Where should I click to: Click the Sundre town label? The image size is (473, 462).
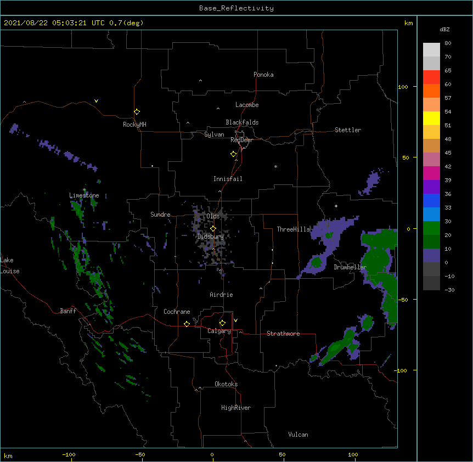pyautogui.click(x=160, y=215)
